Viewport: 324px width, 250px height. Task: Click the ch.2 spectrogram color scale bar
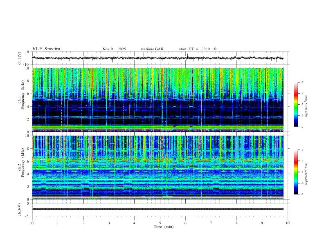296,172
